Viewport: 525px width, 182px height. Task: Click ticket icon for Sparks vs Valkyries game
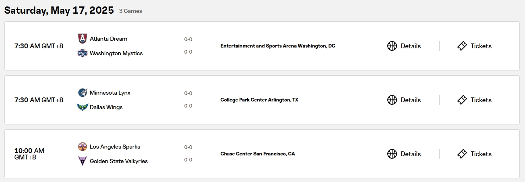(462, 154)
